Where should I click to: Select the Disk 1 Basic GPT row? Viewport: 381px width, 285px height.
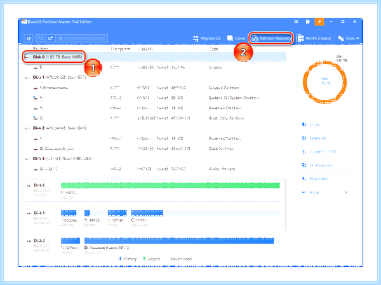point(154,77)
